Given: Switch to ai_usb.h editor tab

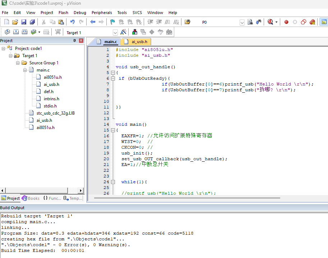Looking at the screenshot, I should coord(136,42).
